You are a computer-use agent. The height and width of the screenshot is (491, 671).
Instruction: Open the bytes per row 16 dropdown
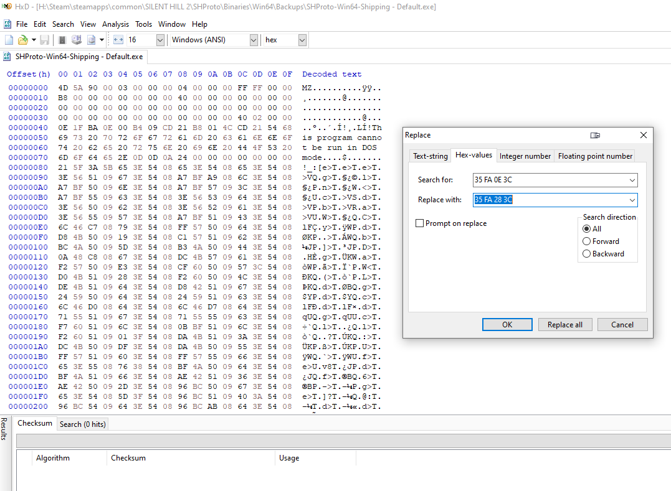[160, 40]
